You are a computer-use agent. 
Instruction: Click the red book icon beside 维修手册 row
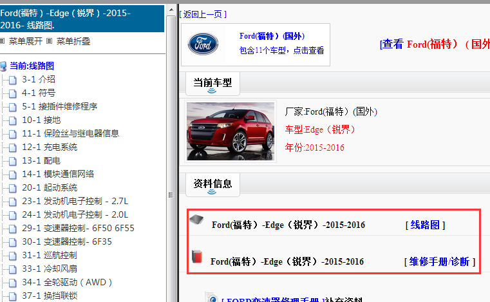click(197, 257)
